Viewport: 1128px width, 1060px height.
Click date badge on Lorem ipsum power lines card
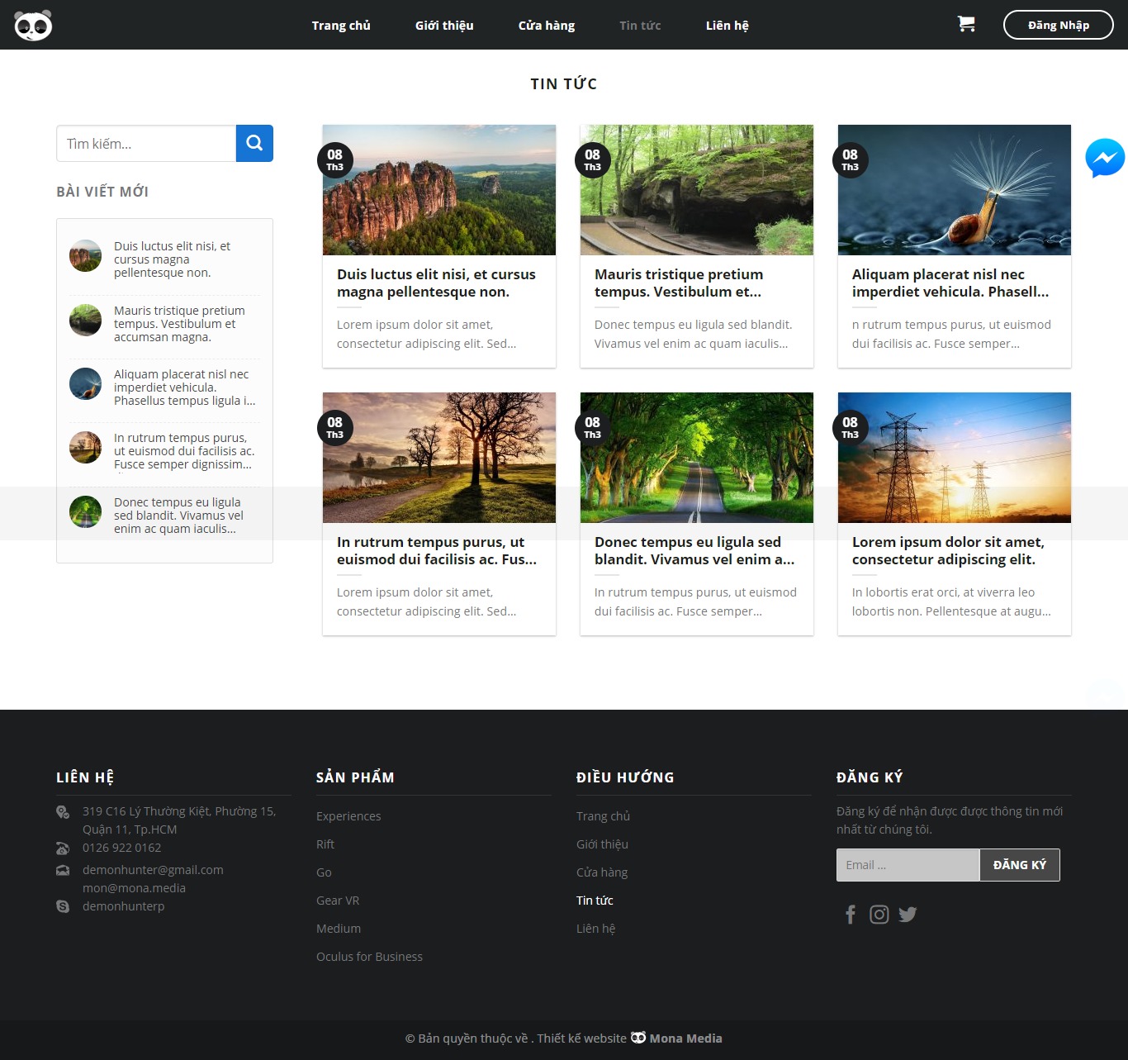pyautogui.click(x=851, y=427)
